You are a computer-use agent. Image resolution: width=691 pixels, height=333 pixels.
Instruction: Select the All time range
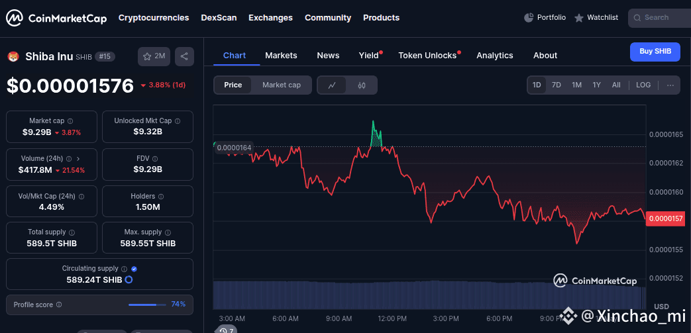pos(616,85)
